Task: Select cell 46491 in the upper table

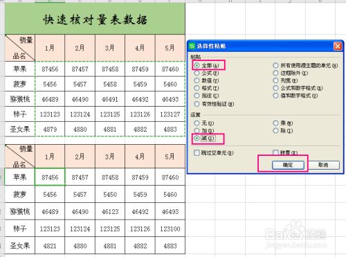Action: [x=110, y=99]
